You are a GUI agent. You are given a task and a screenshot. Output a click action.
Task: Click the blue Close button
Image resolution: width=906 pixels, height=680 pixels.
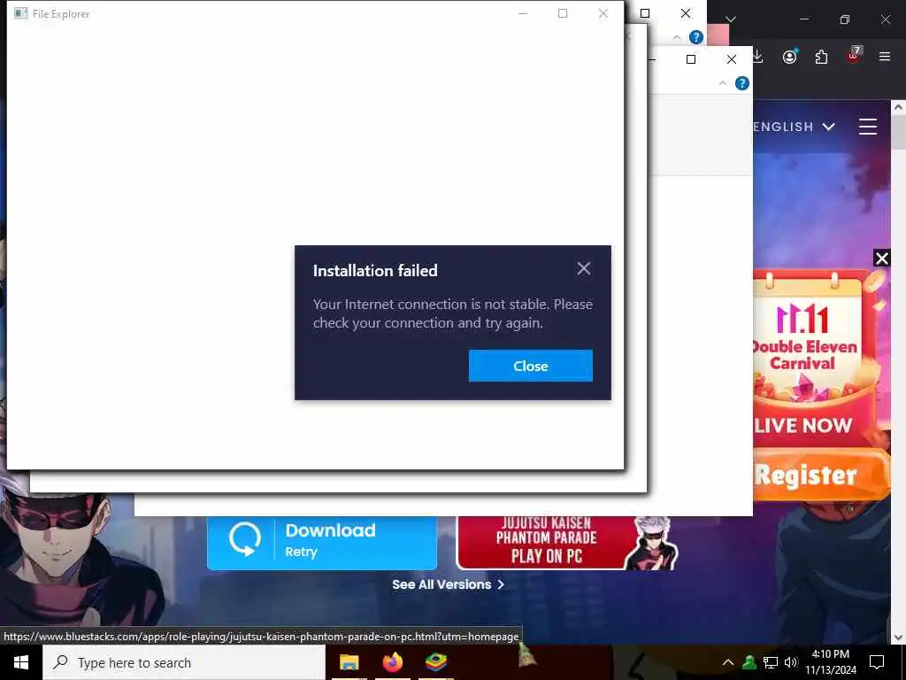(531, 366)
